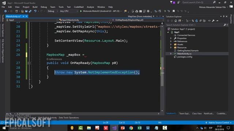
Task: Click the Save All toolbar icon
Action: pos(30,11)
